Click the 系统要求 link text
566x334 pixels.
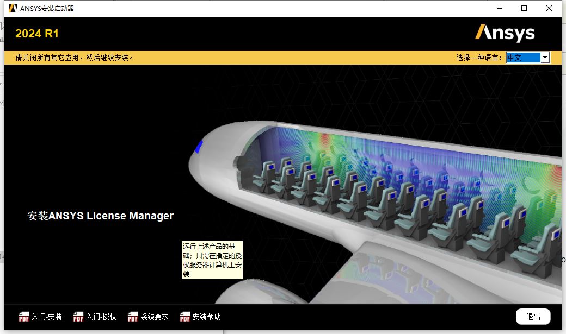click(155, 317)
